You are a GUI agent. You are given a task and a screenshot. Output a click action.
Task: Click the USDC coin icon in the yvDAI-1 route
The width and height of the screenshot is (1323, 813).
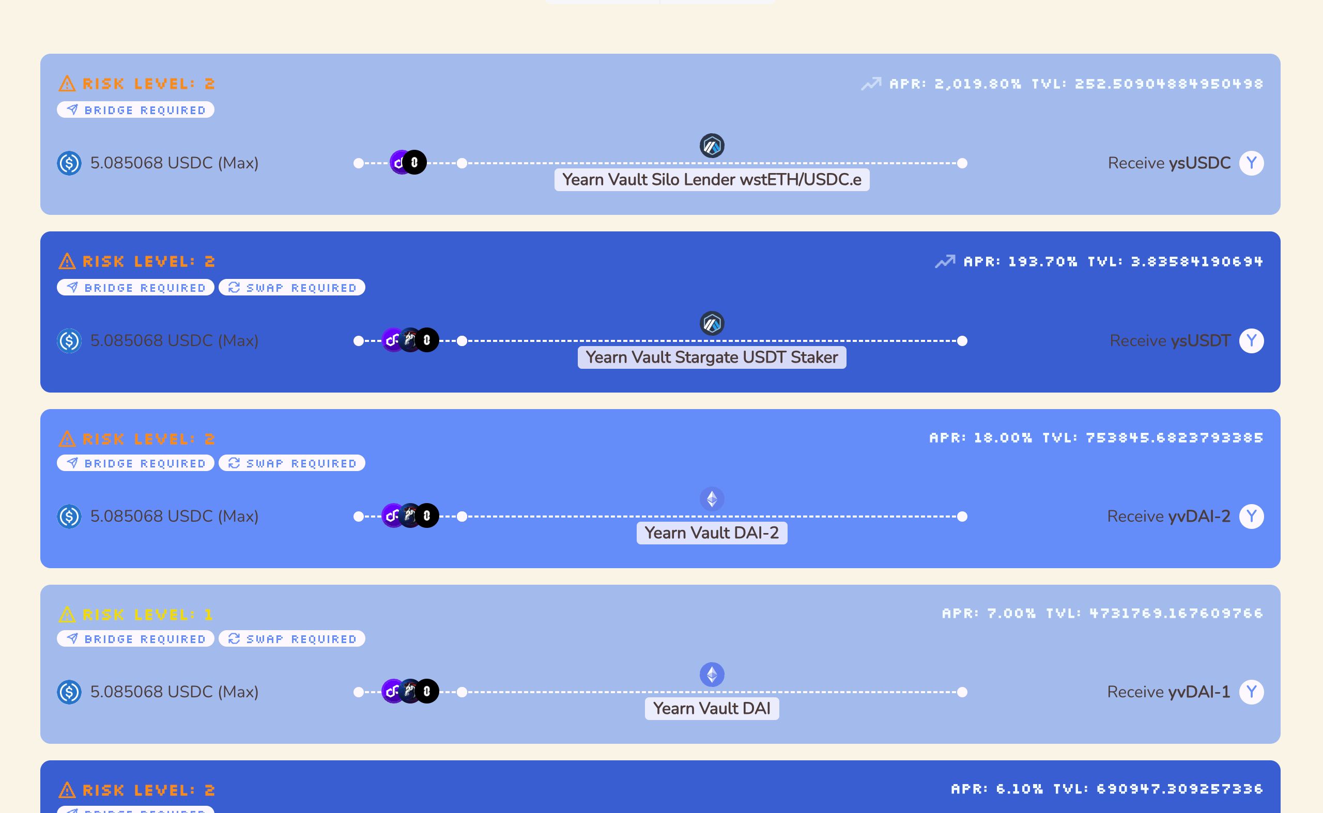(69, 692)
